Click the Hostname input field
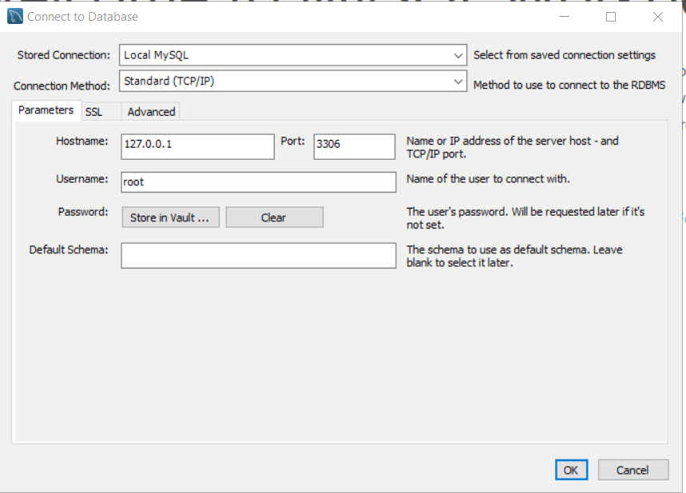686x493 pixels. [x=198, y=147]
